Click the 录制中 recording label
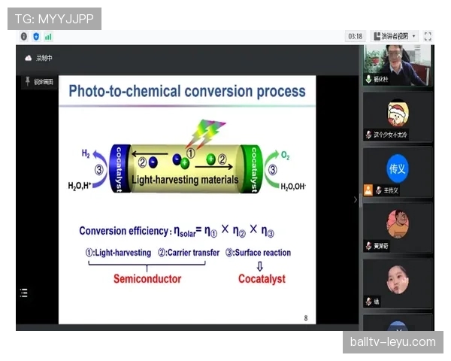The height and width of the screenshot is (361, 451). point(44,58)
